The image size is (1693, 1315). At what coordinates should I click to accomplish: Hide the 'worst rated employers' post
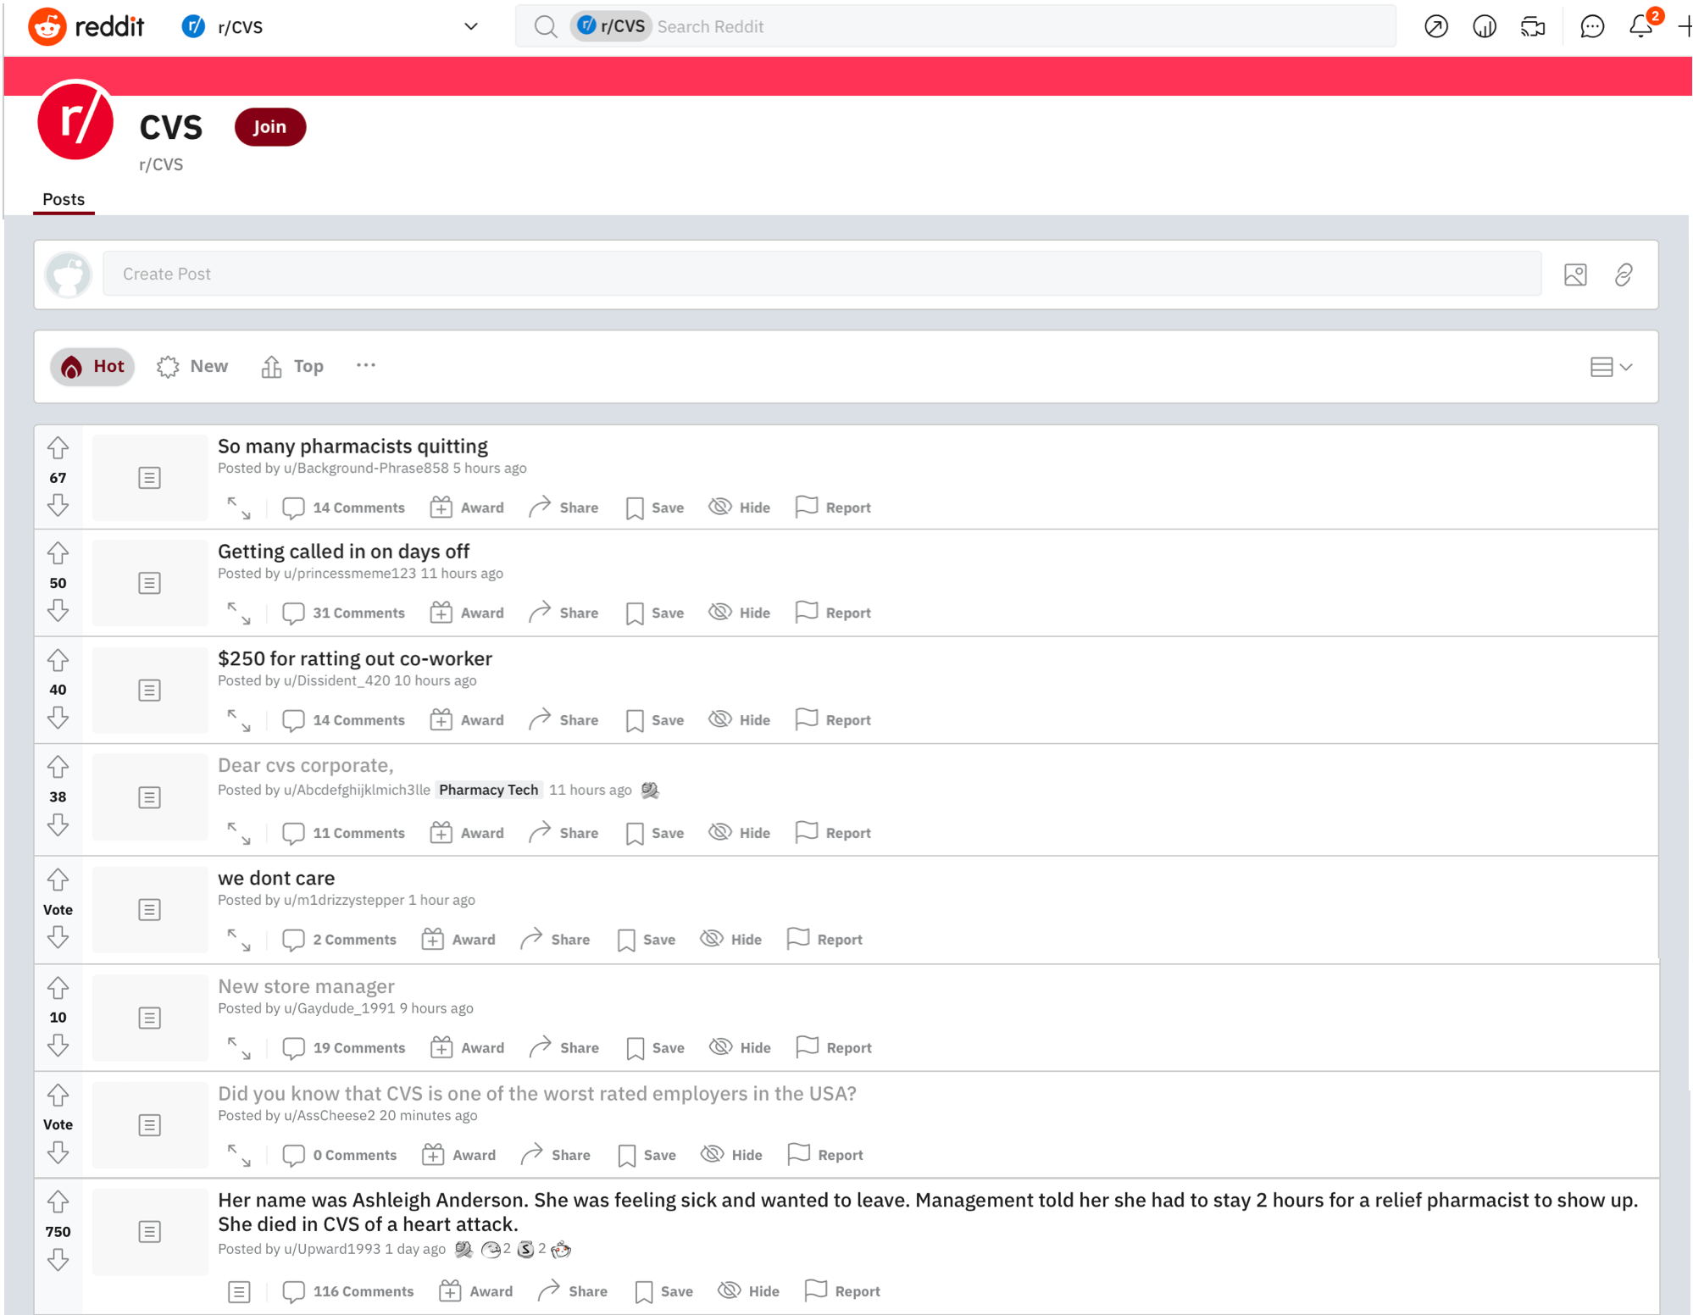tap(732, 1155)
